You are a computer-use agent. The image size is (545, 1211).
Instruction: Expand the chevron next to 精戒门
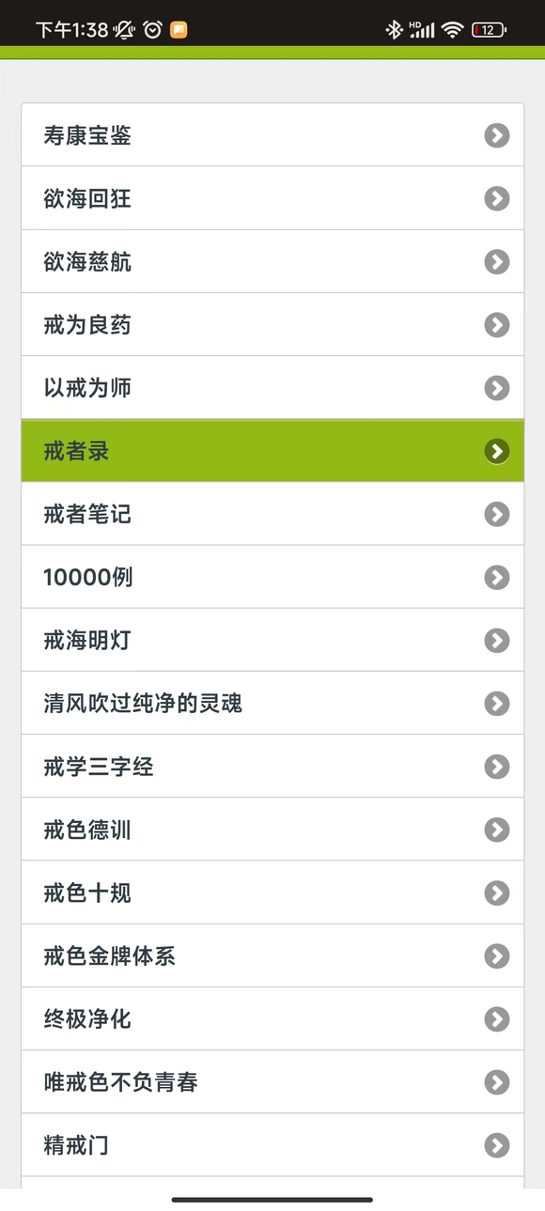pos(496,1145)
